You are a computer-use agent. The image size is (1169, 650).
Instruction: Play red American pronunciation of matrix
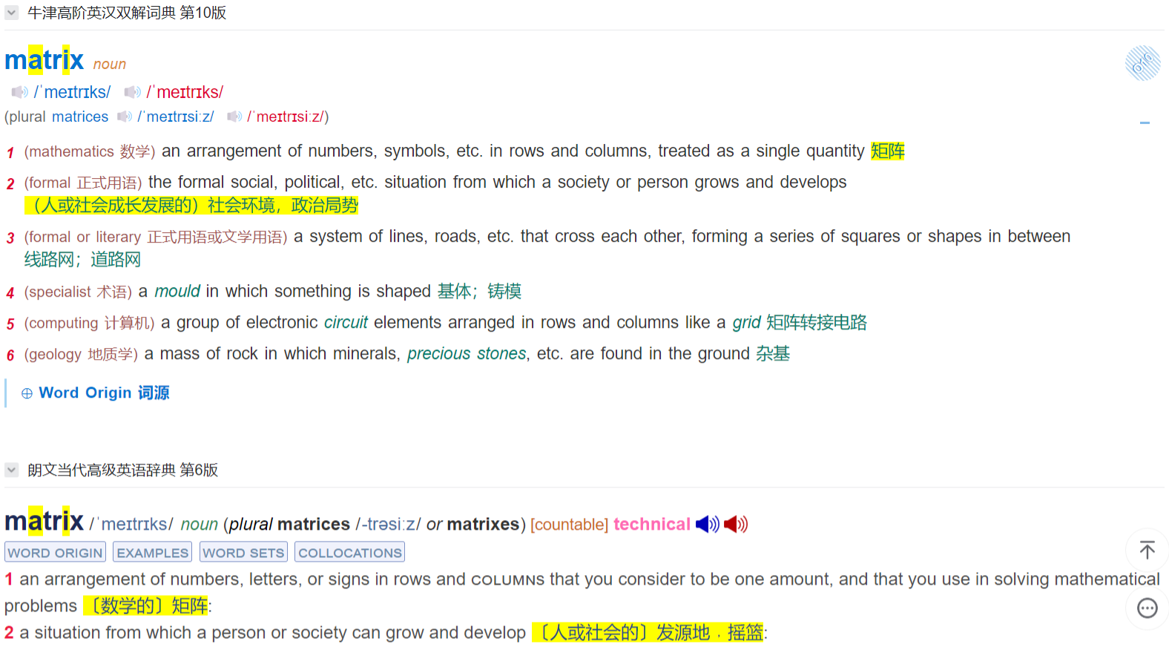(132, 92)
